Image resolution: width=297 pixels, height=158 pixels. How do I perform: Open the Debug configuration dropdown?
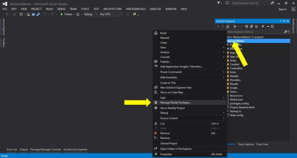(x=90, y=14)
